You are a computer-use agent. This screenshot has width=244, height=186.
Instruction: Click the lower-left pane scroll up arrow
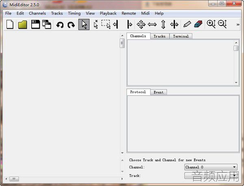tap(122, 160)
